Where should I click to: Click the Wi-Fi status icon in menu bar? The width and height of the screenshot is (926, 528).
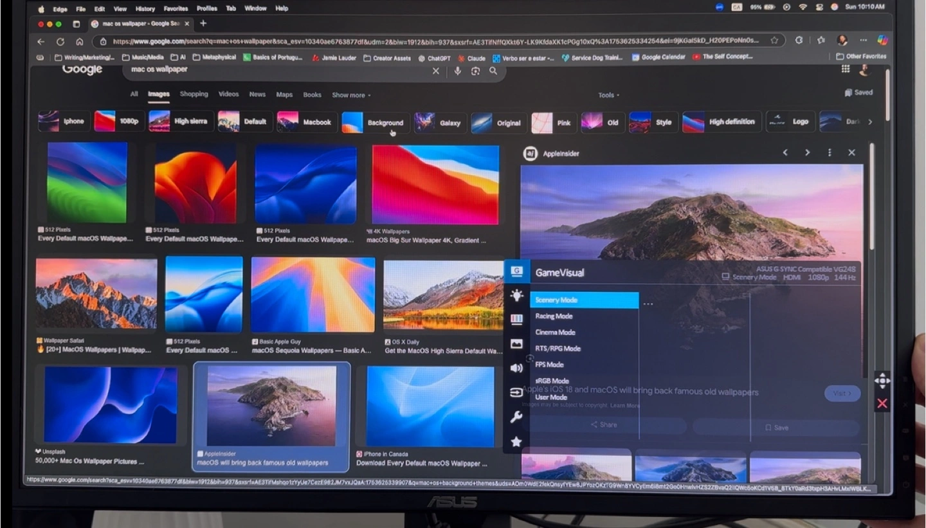(x=803, y=7)
